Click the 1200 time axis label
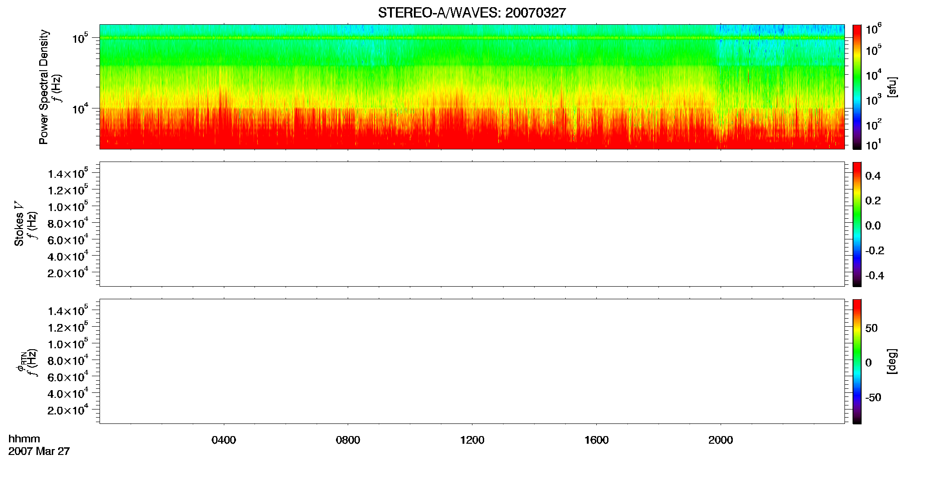The image size is (944, 486). (x=472, y=440)
